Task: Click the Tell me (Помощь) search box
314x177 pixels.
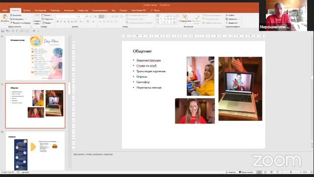Action: tap(155, 10)
